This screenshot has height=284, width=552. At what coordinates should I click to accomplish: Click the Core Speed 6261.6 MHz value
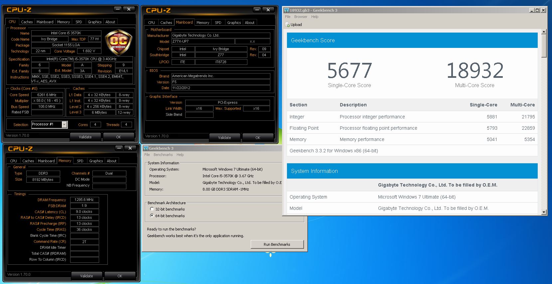[x=47, y=95]
